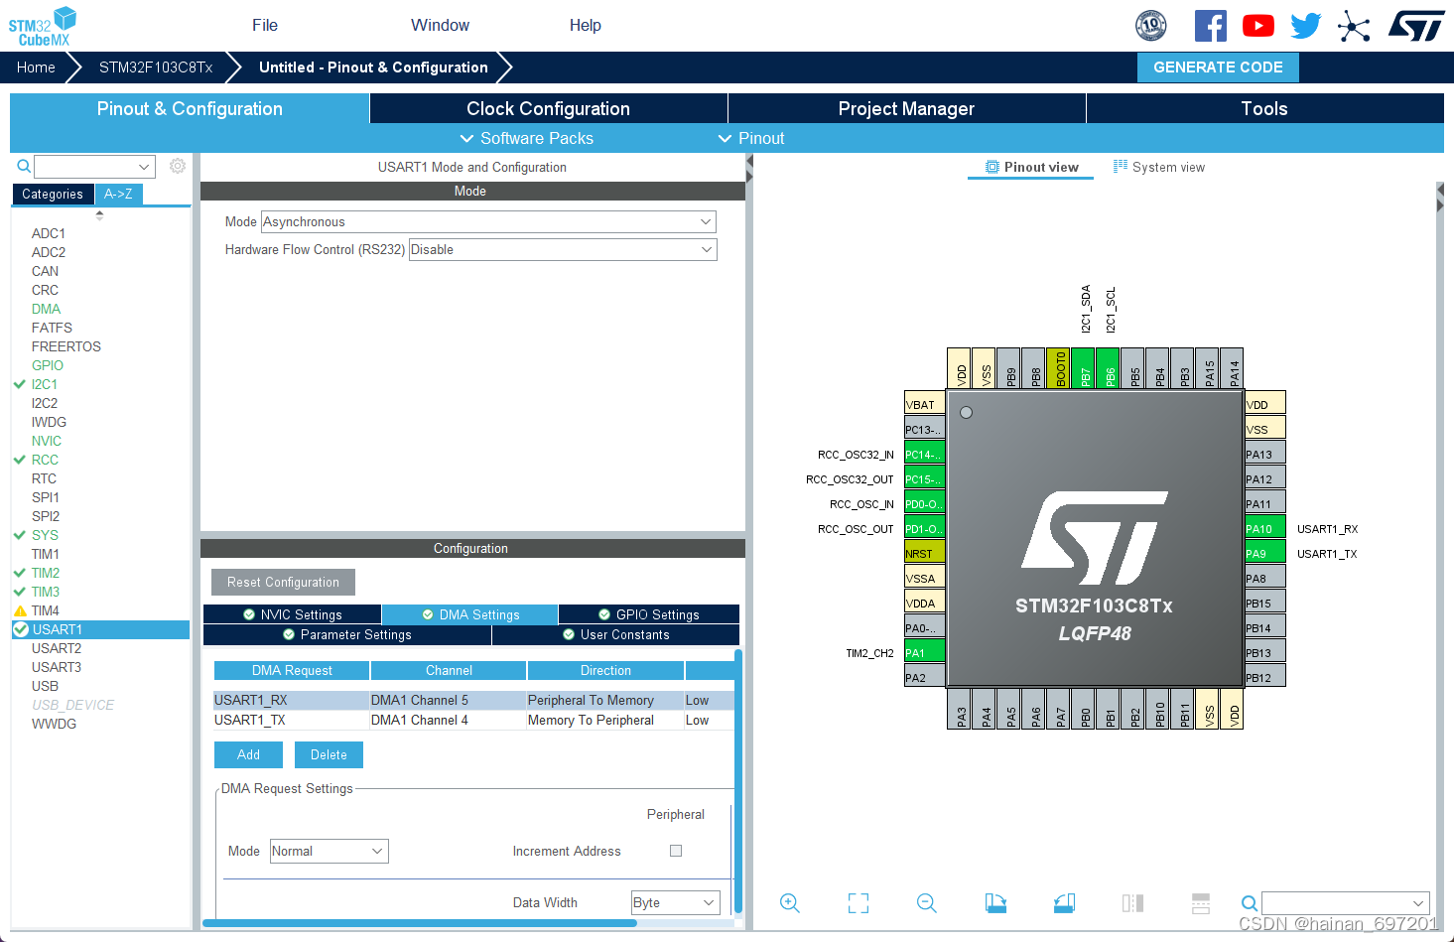Image resolution: width=1454 pixels, height=942 pixels.
Task: Click Add to create a DMA request
Action: [x=248, y=754]
